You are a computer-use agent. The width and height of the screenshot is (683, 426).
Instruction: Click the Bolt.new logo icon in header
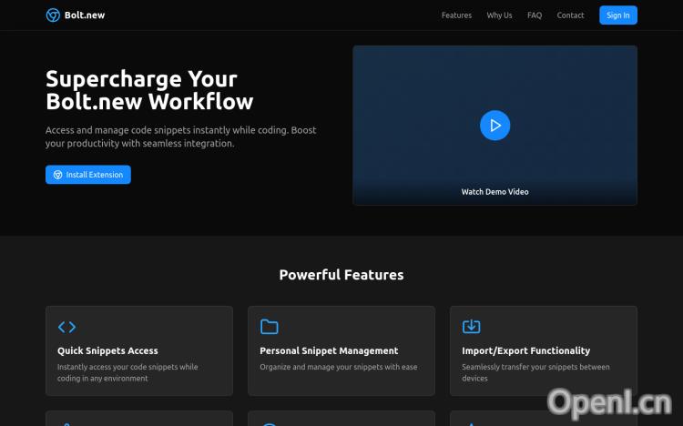[x=53, y=15]
